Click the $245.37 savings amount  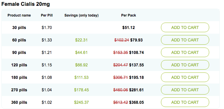coord(81,102)
